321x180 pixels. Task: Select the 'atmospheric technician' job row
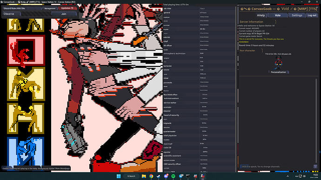[x=199, y=53]
